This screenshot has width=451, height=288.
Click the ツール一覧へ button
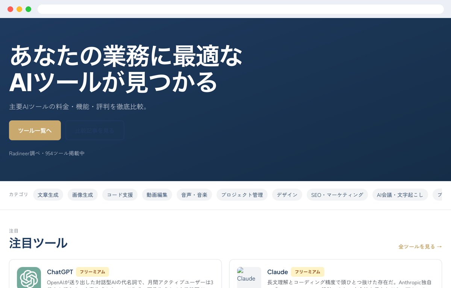pos(35,130)
